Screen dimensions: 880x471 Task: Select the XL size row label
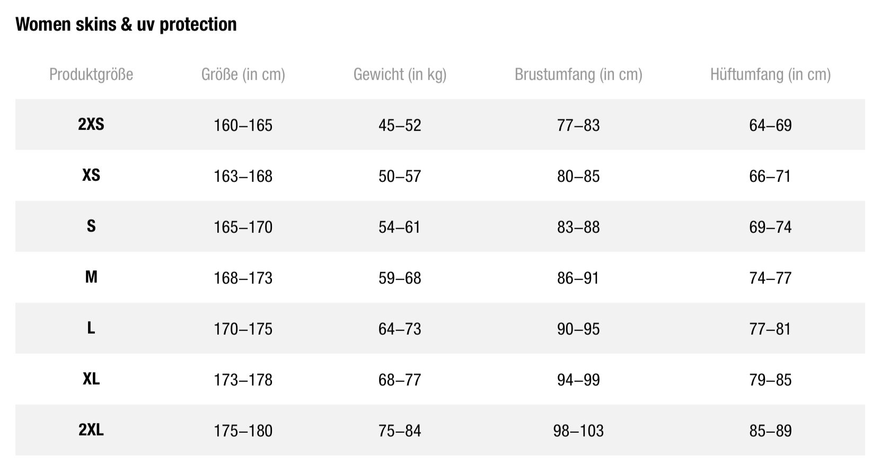point(91,379)
